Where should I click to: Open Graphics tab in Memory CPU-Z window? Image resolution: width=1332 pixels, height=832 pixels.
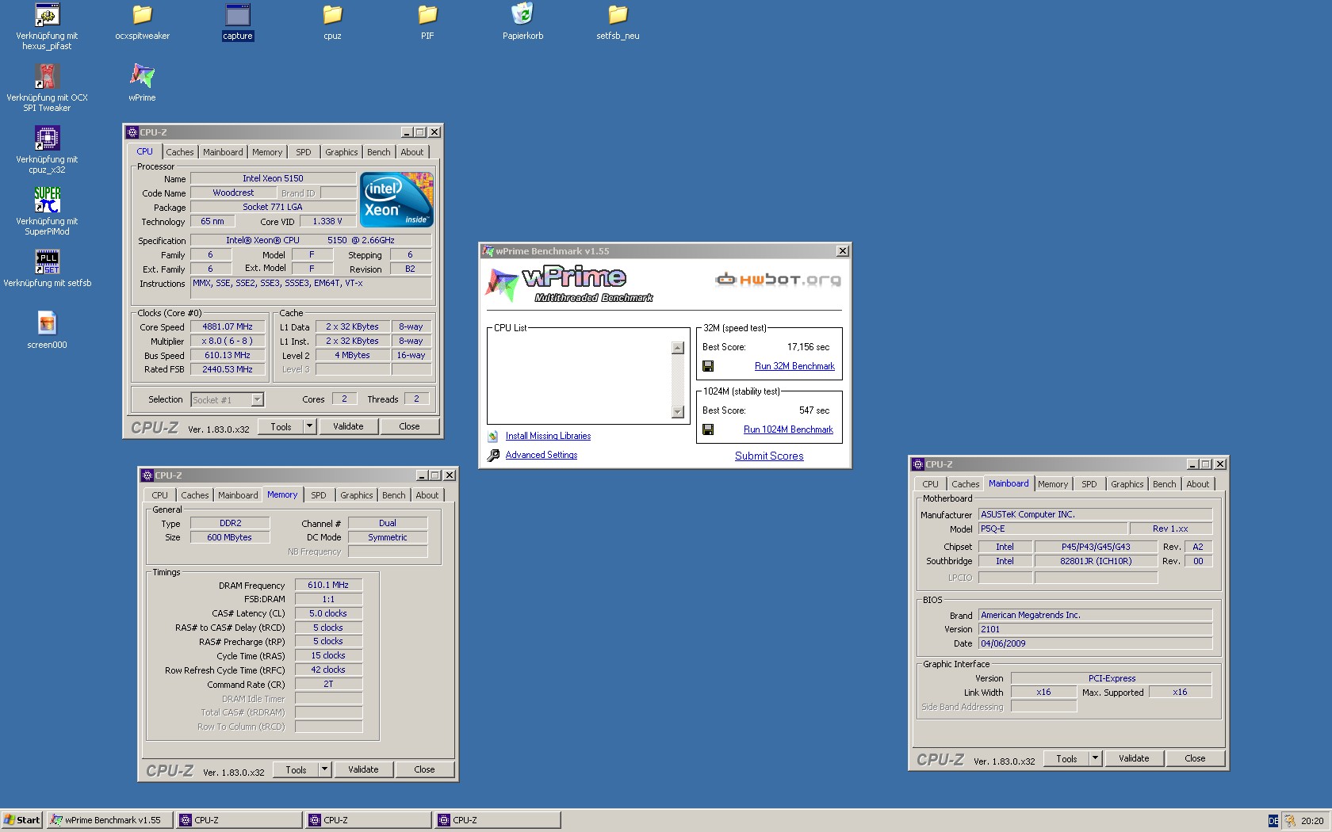tap(357, 495)
